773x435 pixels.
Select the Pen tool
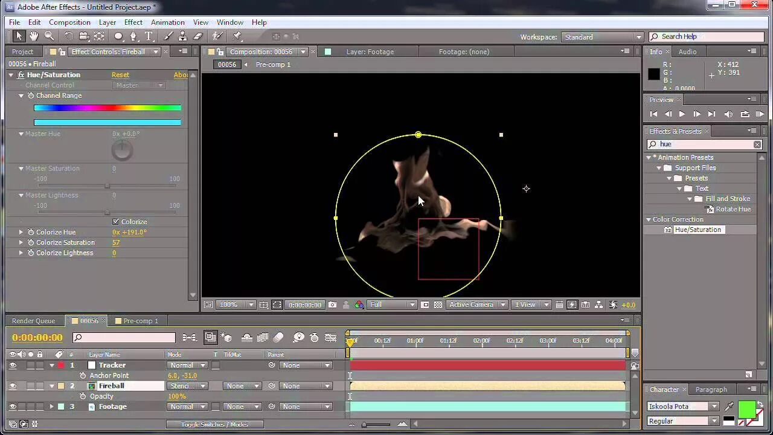tap(133, 36)
